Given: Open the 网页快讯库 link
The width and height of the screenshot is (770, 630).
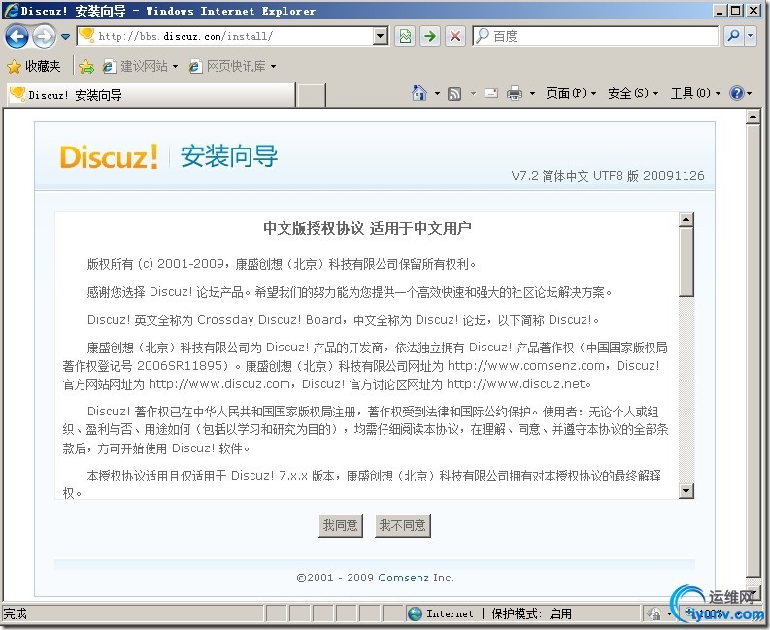Looking at the screenshot, I should (227, 66).
